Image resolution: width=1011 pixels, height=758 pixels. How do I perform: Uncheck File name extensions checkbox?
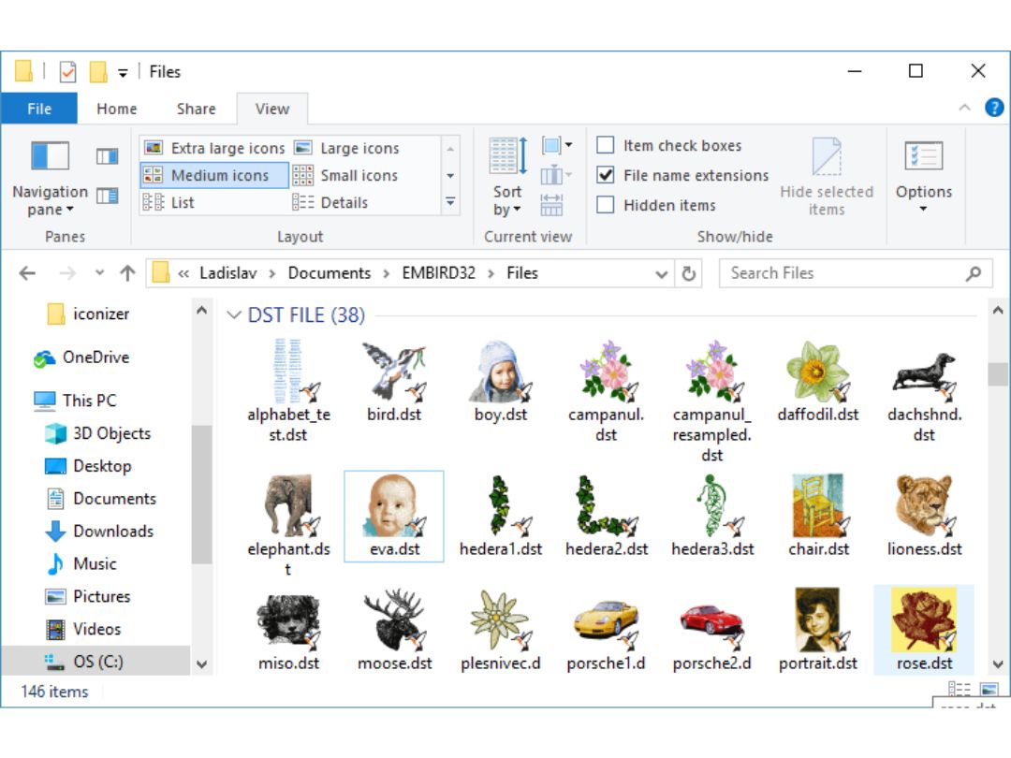606,175
